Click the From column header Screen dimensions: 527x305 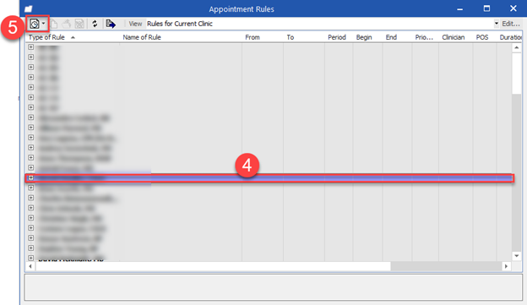(253, 37)
